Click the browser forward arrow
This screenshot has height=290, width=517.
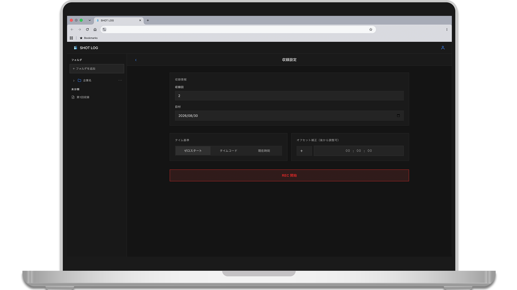79,30
